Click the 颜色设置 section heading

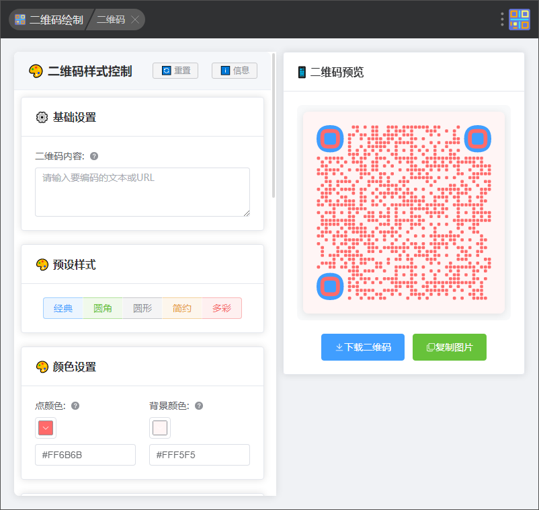coord(75,367)
